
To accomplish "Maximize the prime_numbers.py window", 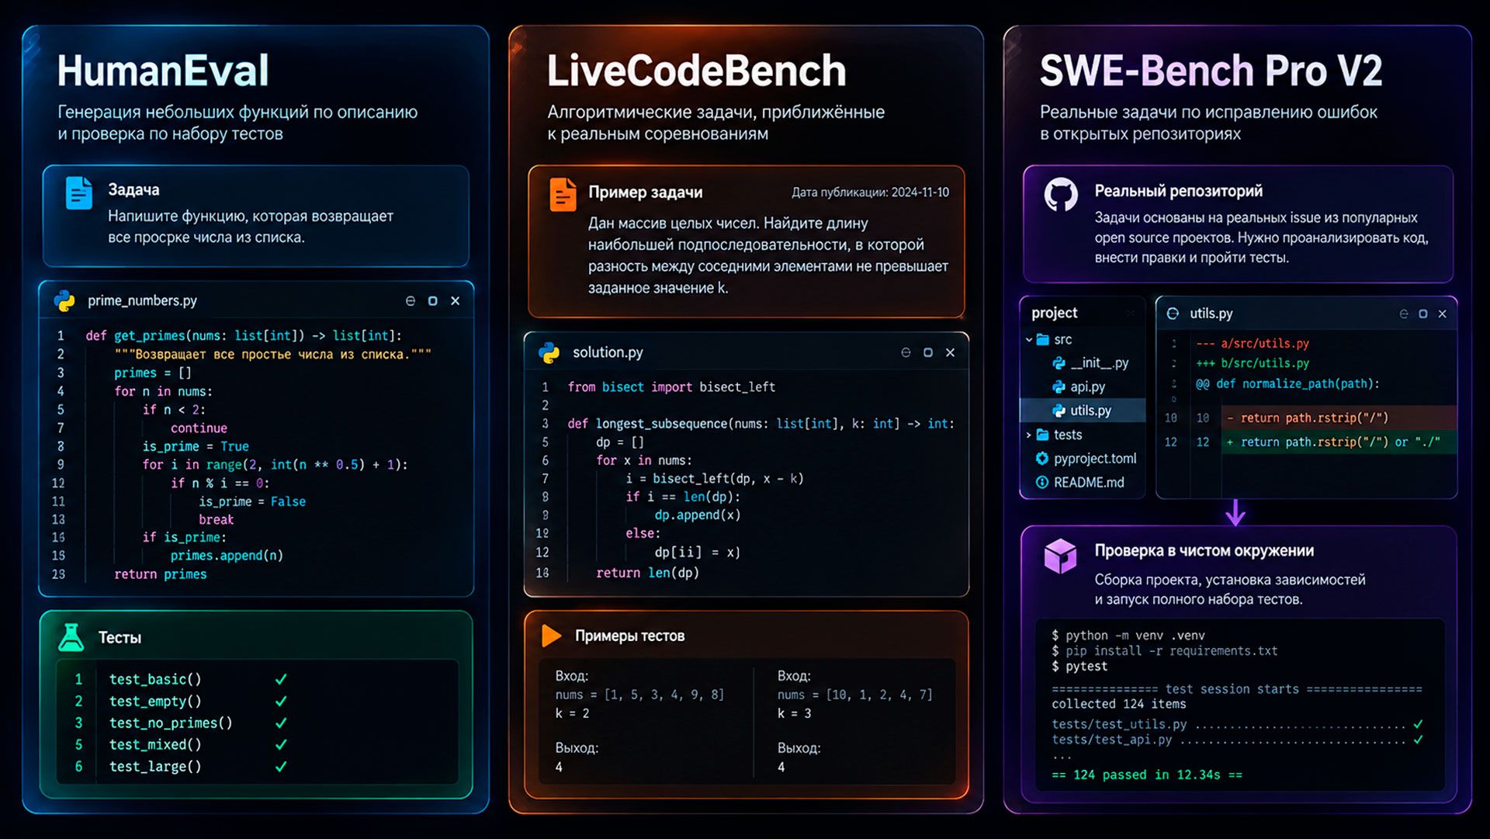I will (433, 301).
